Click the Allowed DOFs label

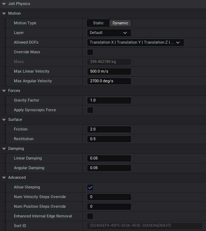tap(26, 43)
